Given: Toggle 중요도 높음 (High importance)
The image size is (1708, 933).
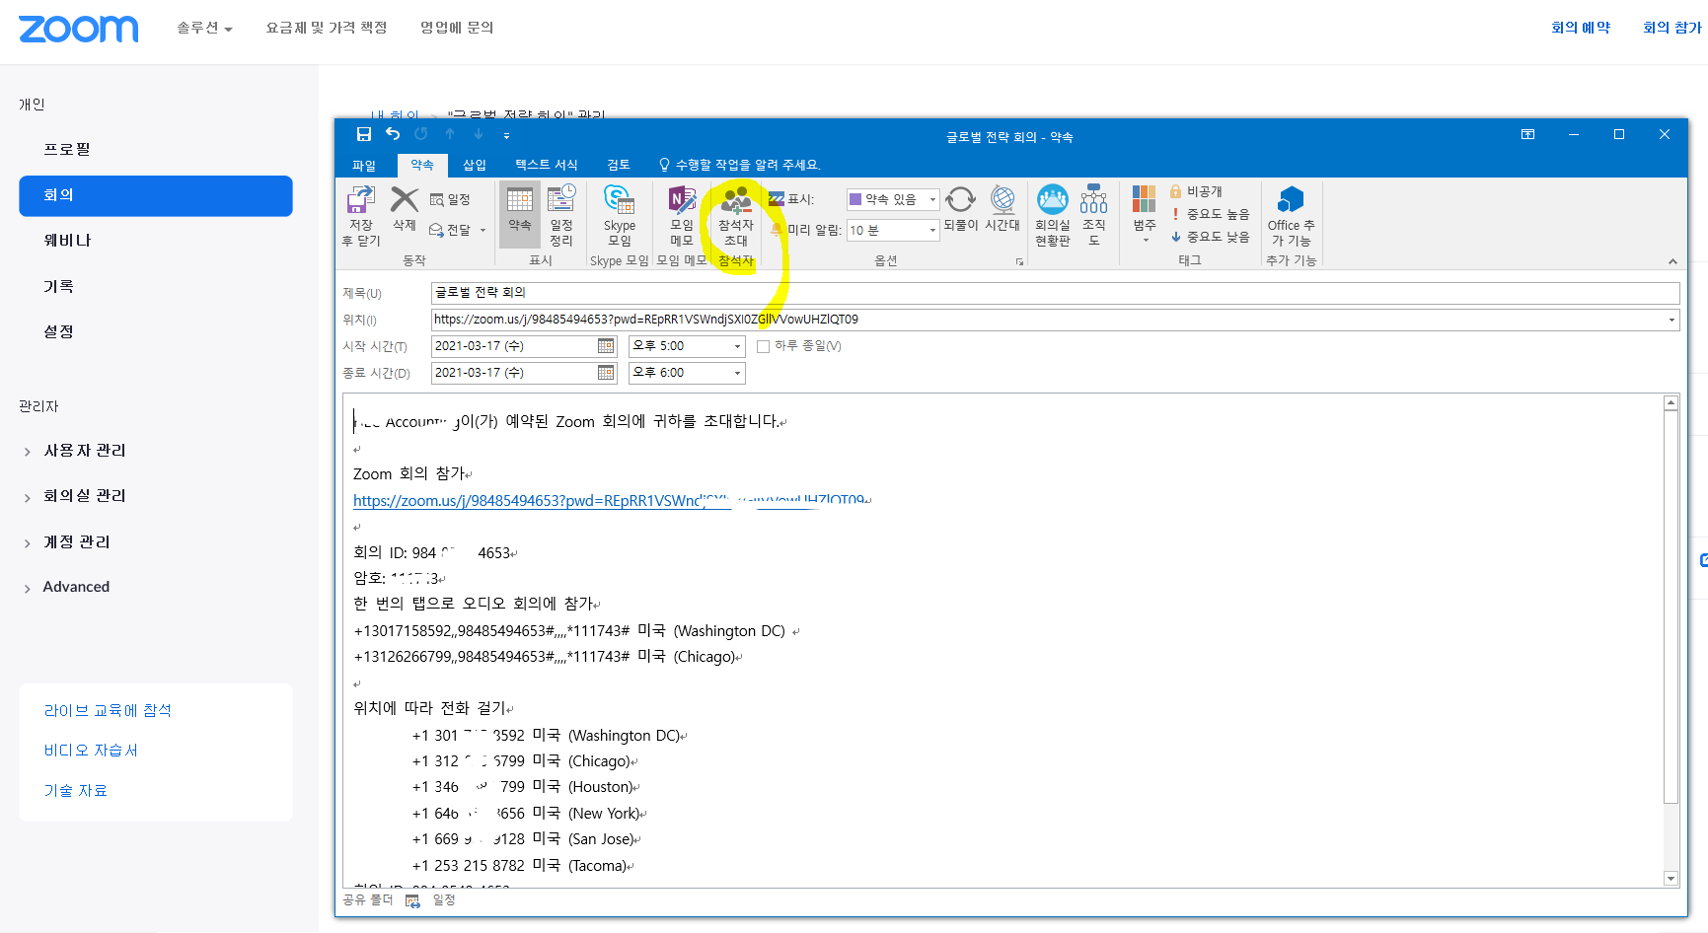Looking at the screenshot, I should pyautogui.click(x=1211, y=214).
